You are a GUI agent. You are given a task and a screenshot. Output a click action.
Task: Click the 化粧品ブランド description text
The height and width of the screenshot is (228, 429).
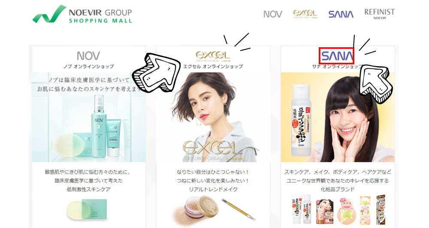[x=338, y=189]
